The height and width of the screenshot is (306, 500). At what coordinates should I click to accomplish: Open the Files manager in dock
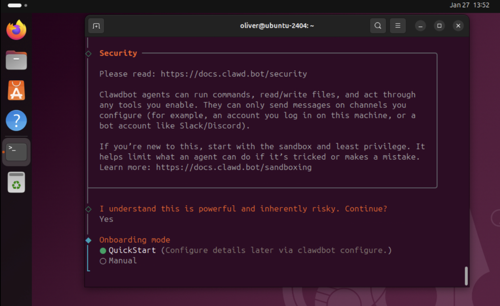(x=16, y=61)
